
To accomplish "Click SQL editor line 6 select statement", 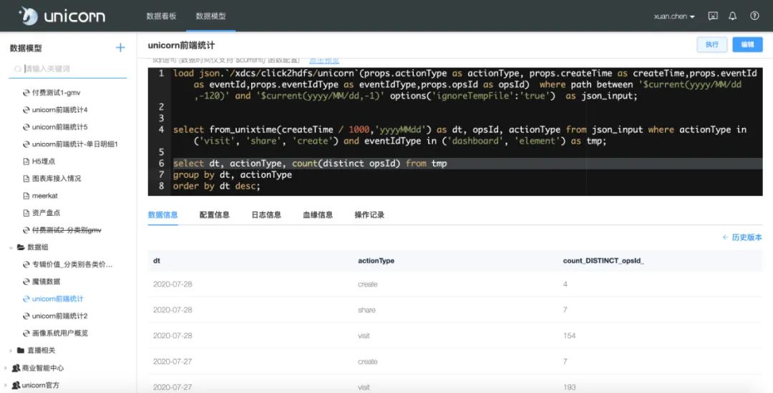I will tap(310, 164).
